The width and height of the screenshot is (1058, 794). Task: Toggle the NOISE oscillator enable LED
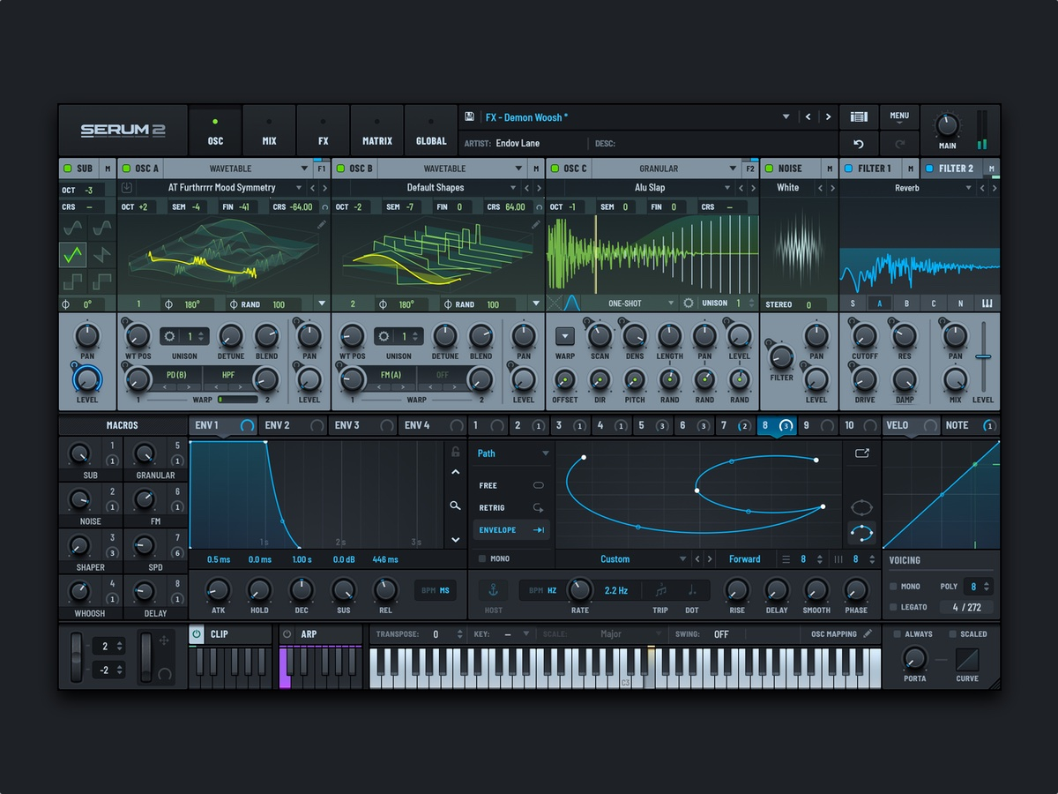tap(769, 169)
